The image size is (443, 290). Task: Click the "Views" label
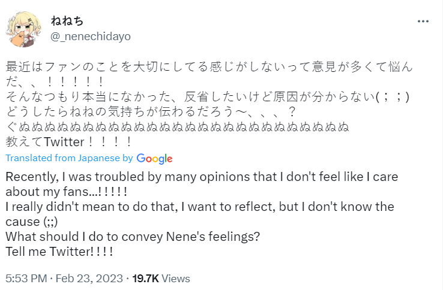click(176, 279)
